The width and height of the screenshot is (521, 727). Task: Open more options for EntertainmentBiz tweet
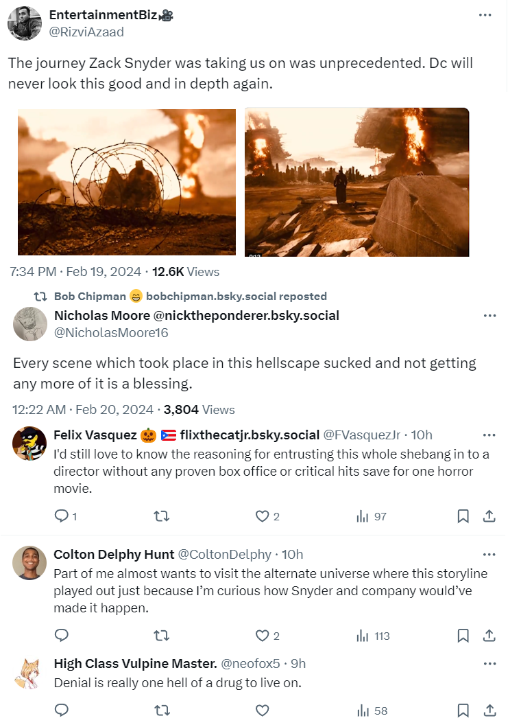pos(485,15)
